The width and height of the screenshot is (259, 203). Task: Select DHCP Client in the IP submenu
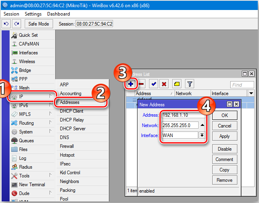coord(82,111)
